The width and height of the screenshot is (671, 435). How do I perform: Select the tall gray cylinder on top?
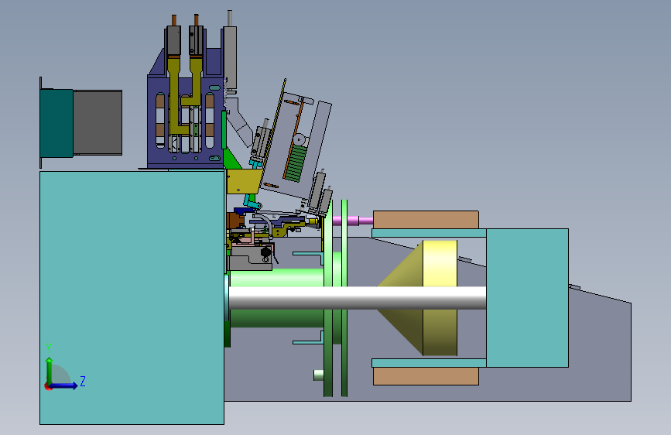point(230,58)
